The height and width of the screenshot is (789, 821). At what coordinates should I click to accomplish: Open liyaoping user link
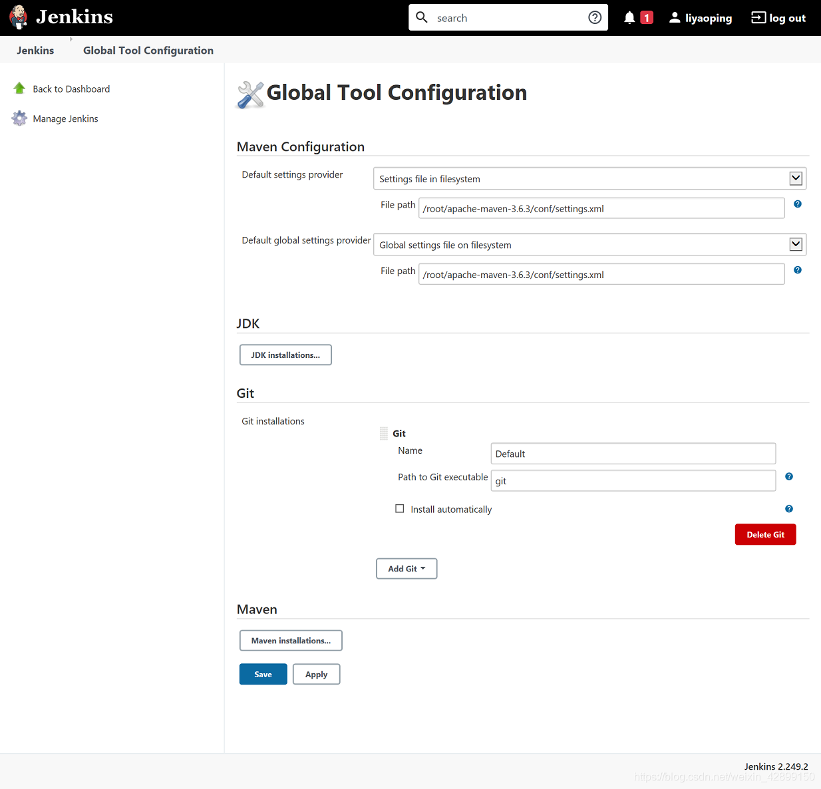[x=709, y=19]
